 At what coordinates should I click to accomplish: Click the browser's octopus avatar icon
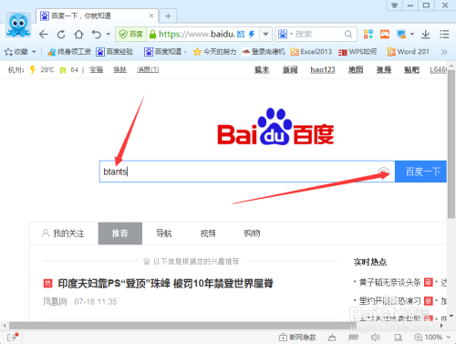click(18, 25)
